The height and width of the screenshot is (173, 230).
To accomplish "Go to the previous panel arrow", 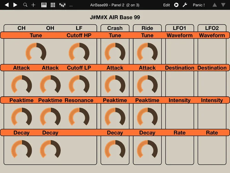I will (7, 5).
